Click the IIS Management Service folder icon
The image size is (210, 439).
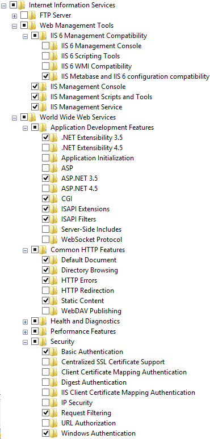(x=43, y=107)
